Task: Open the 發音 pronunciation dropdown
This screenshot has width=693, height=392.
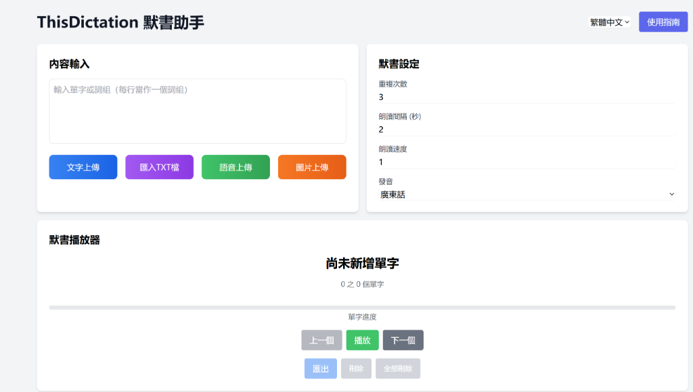Action: pos(527,194)
